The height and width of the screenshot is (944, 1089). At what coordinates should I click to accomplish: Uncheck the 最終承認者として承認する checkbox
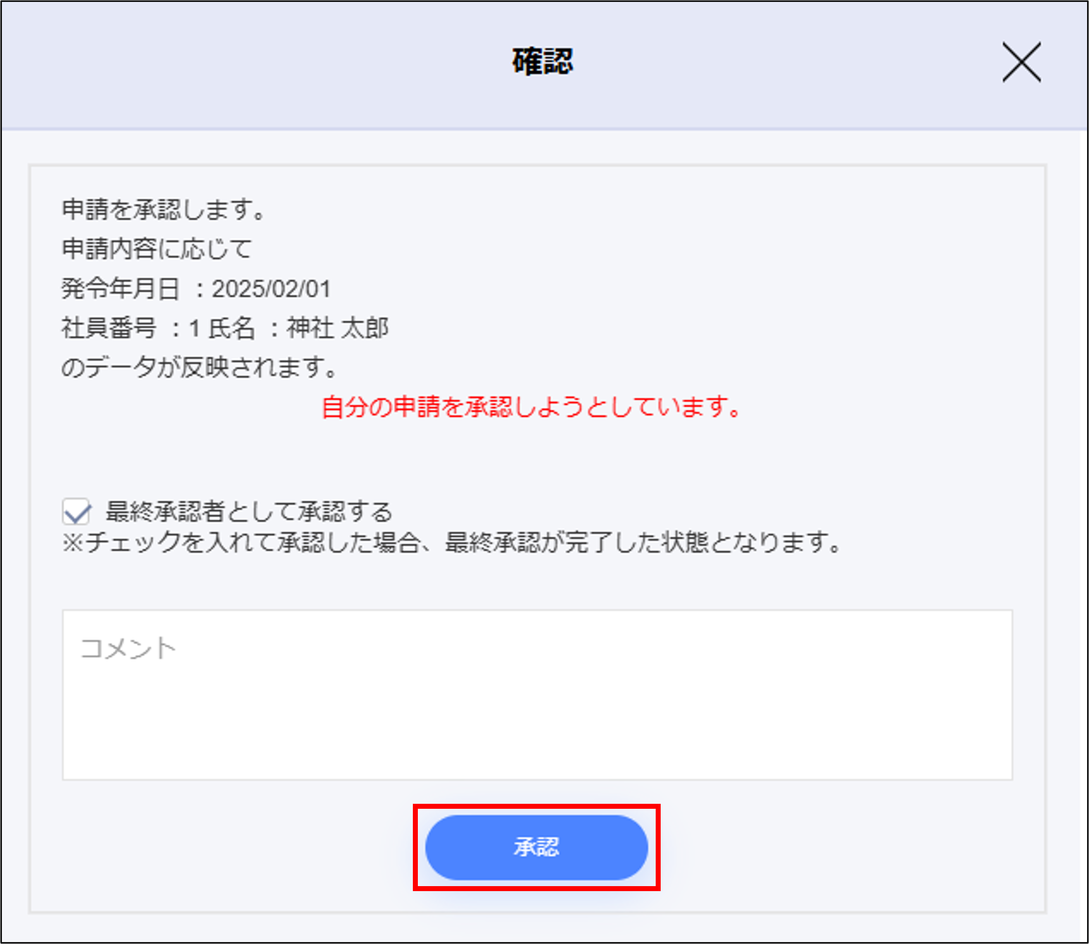tap(76, 511)
